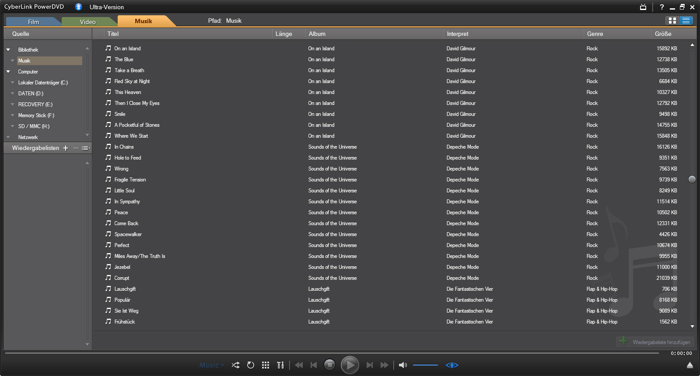The image size is (700, 376).
Task: Sort by the Länge column header
Action: pyautogui.click(x=289, y=34)
